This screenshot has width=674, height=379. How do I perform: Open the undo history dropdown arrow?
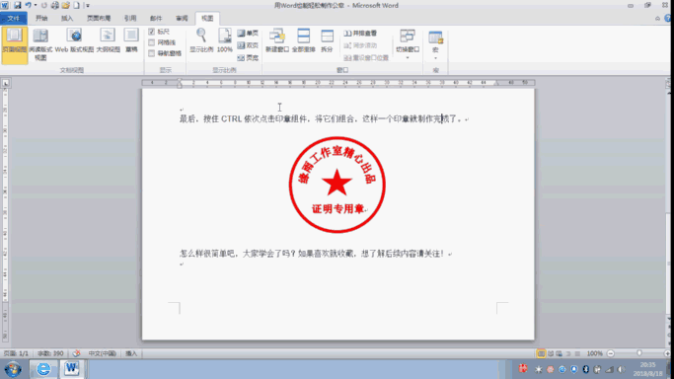[36, 5]
